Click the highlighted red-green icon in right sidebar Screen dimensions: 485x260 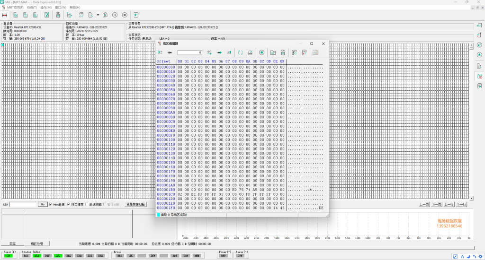479,76
